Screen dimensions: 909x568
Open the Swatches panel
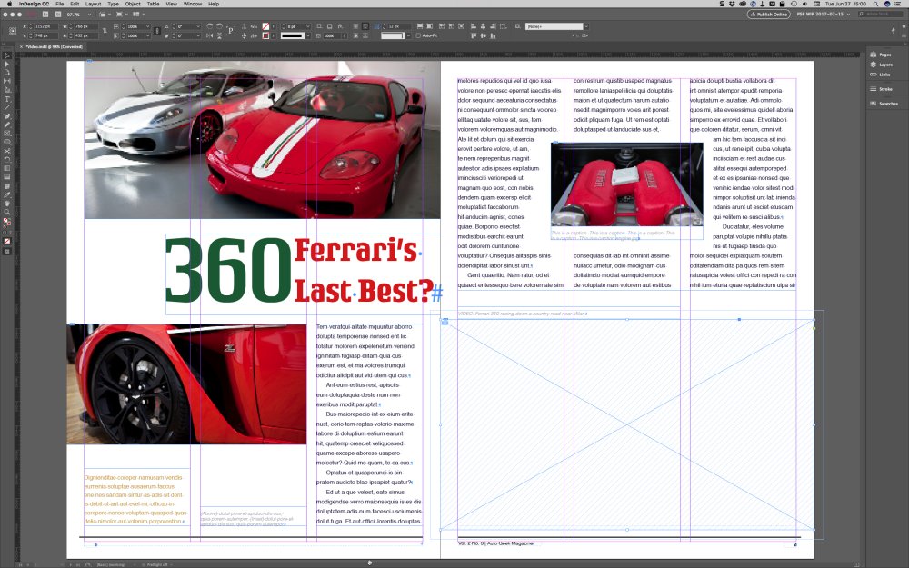click(x=884, y=104)
